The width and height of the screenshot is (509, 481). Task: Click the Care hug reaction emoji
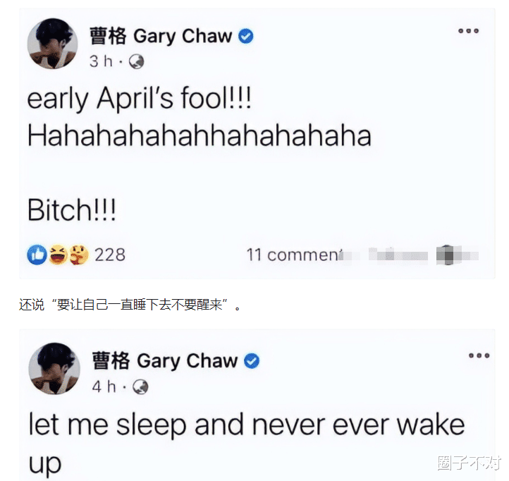pos(78,255)
